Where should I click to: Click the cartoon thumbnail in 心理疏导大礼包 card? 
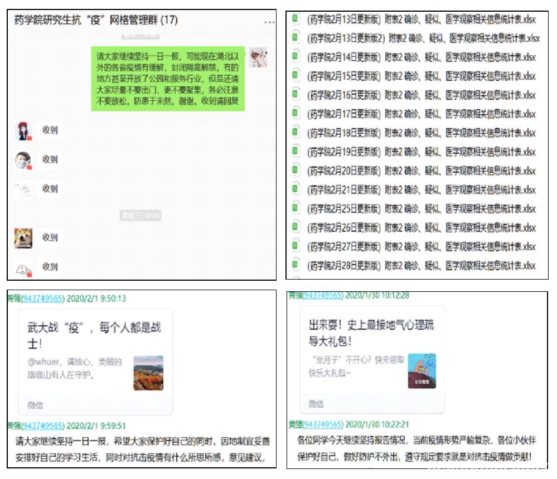tap(422, 370)
